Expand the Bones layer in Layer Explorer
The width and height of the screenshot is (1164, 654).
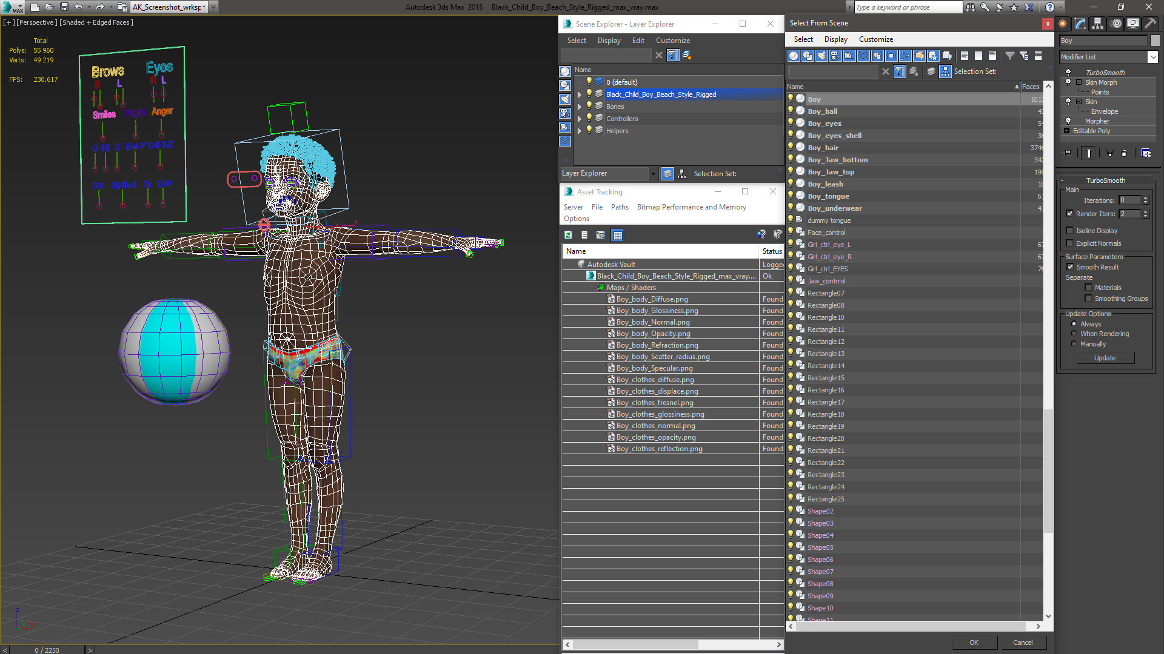point(580,107)
